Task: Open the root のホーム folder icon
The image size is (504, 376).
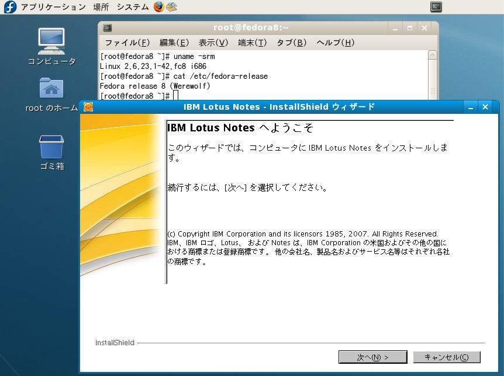Action: (51, 88)
